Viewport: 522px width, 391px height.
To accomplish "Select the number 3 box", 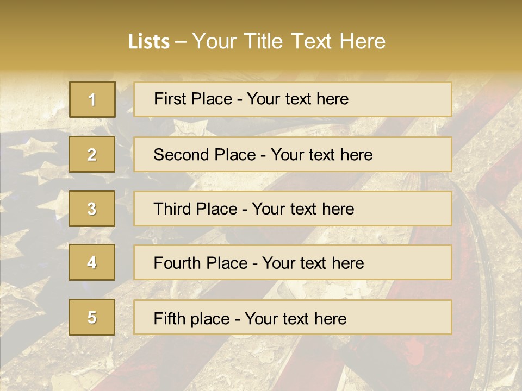I will pos(92,209).
